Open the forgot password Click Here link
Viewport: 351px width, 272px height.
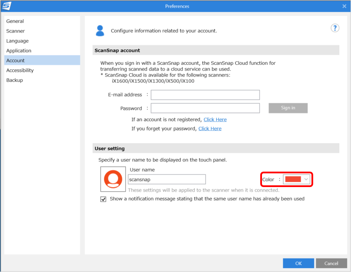(x=210, y=129)
